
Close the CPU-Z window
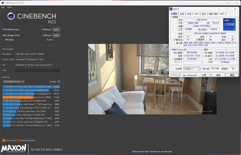(x=235, y=9)
